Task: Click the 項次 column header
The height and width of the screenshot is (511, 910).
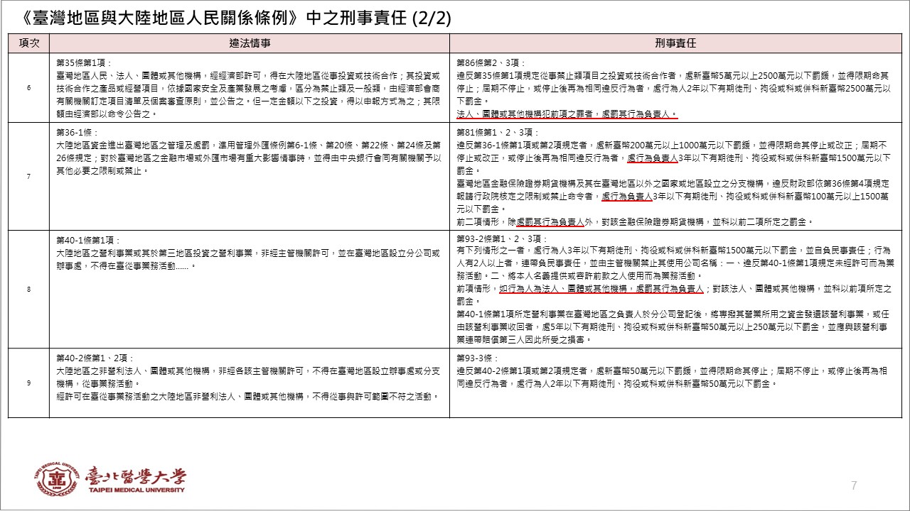Action: coord(28,43)
